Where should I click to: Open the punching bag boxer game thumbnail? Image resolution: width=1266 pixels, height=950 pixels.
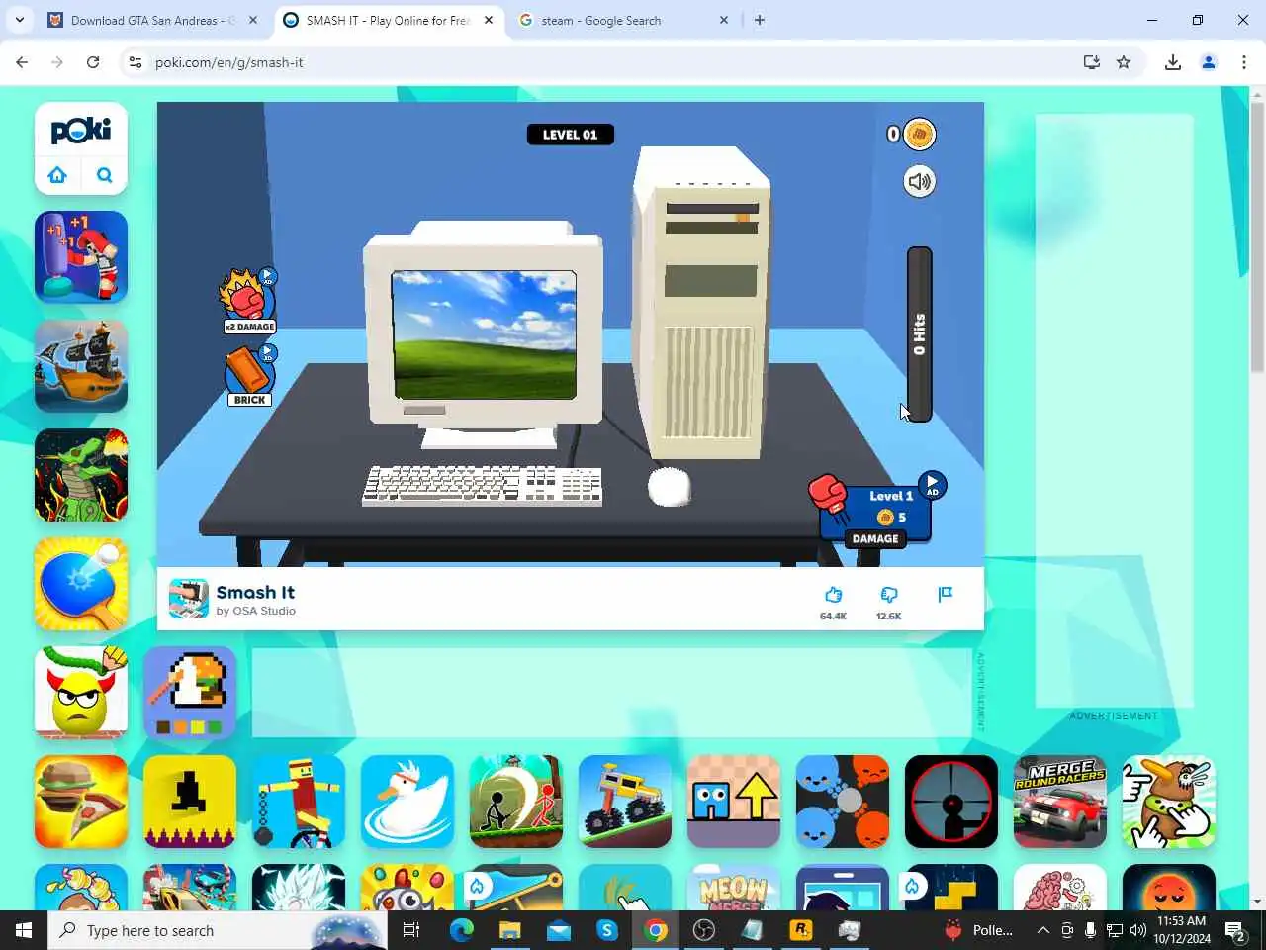81,257
